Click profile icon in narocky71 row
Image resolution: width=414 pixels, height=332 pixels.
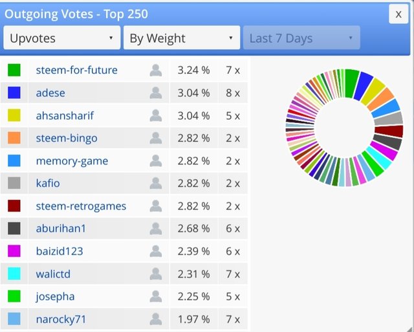click(x=155, y=319)
